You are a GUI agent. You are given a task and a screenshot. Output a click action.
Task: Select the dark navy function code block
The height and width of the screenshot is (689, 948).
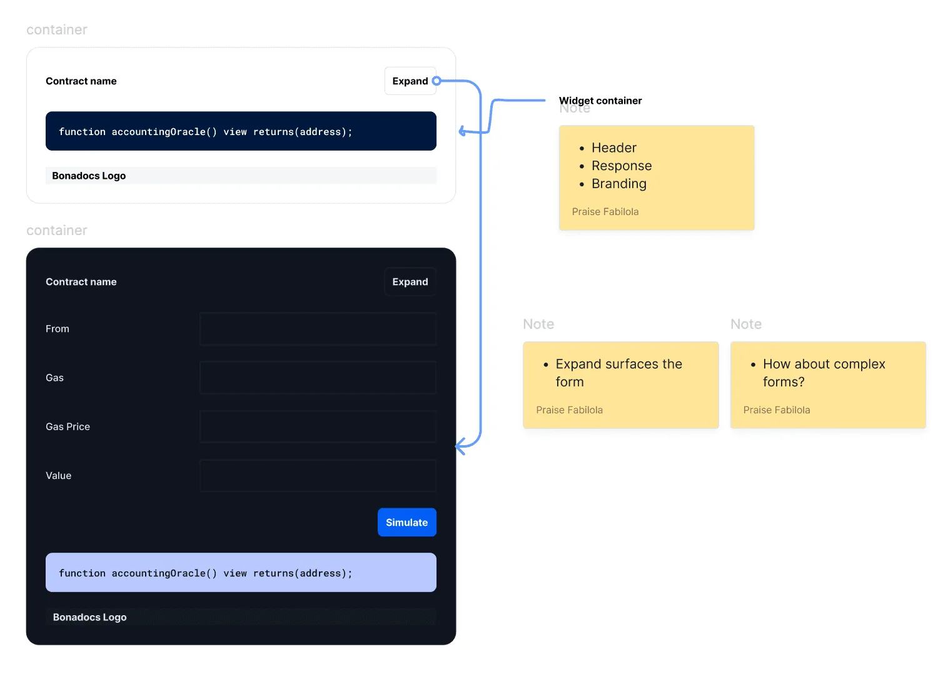point(241,131)
